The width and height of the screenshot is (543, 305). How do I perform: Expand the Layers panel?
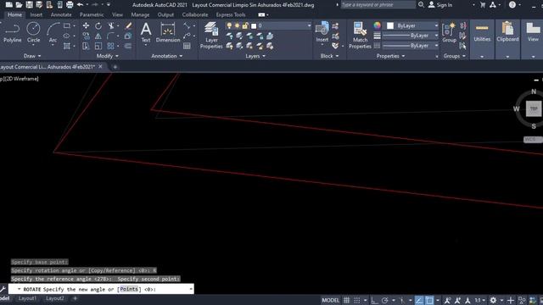[x=255, y=56]
